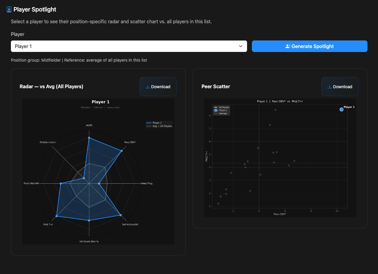
Task: Click the Radar — vs Avg (All Players) heading
Action: [x=51, y=86]
